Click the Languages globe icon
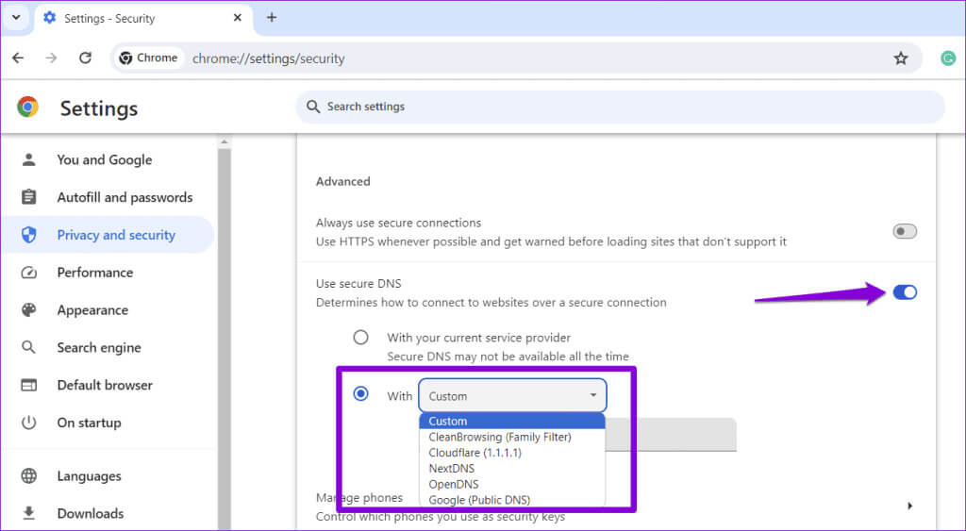 (29, 476)
